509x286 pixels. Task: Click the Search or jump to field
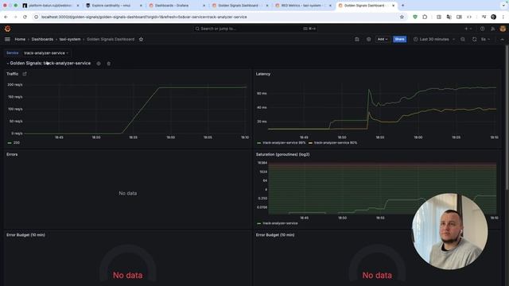(254, 29)
